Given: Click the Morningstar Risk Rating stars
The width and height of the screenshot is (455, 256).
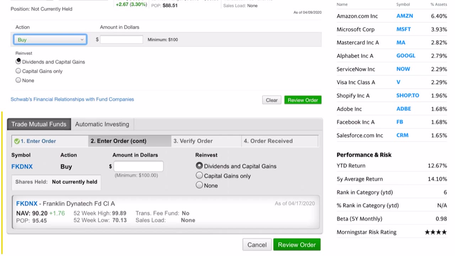Looking at the screenshot, I should [436, 232].
